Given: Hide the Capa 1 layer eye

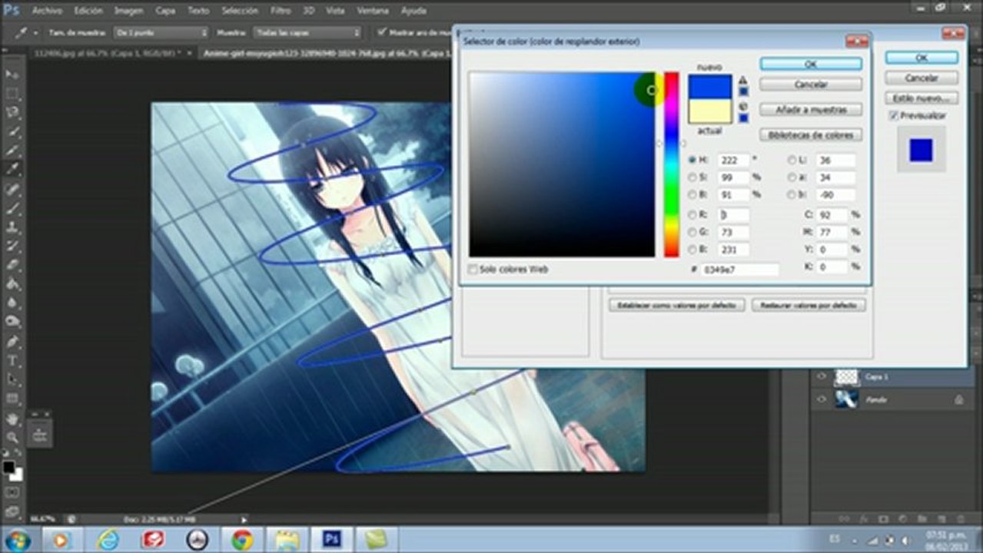Looking at the screenshot, I should pyautogui.click(x=822, y=376).
